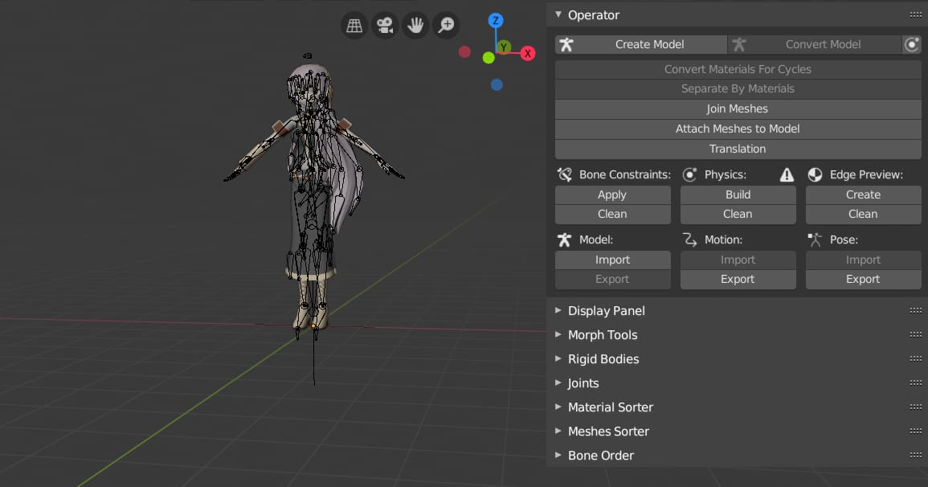Import a model file
The width and height of the screenshot is (928, 487).
click(612, 260)
